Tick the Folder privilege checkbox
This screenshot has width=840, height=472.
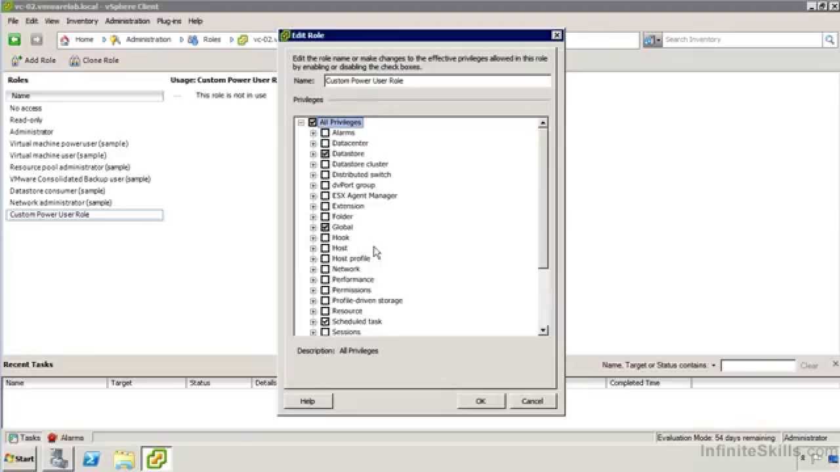tap(325, 217)
